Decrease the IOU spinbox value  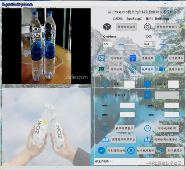(x=154, y=45)
